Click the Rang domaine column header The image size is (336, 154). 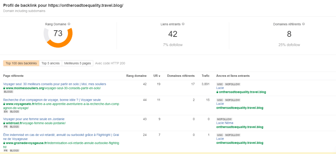click(136, 76)
